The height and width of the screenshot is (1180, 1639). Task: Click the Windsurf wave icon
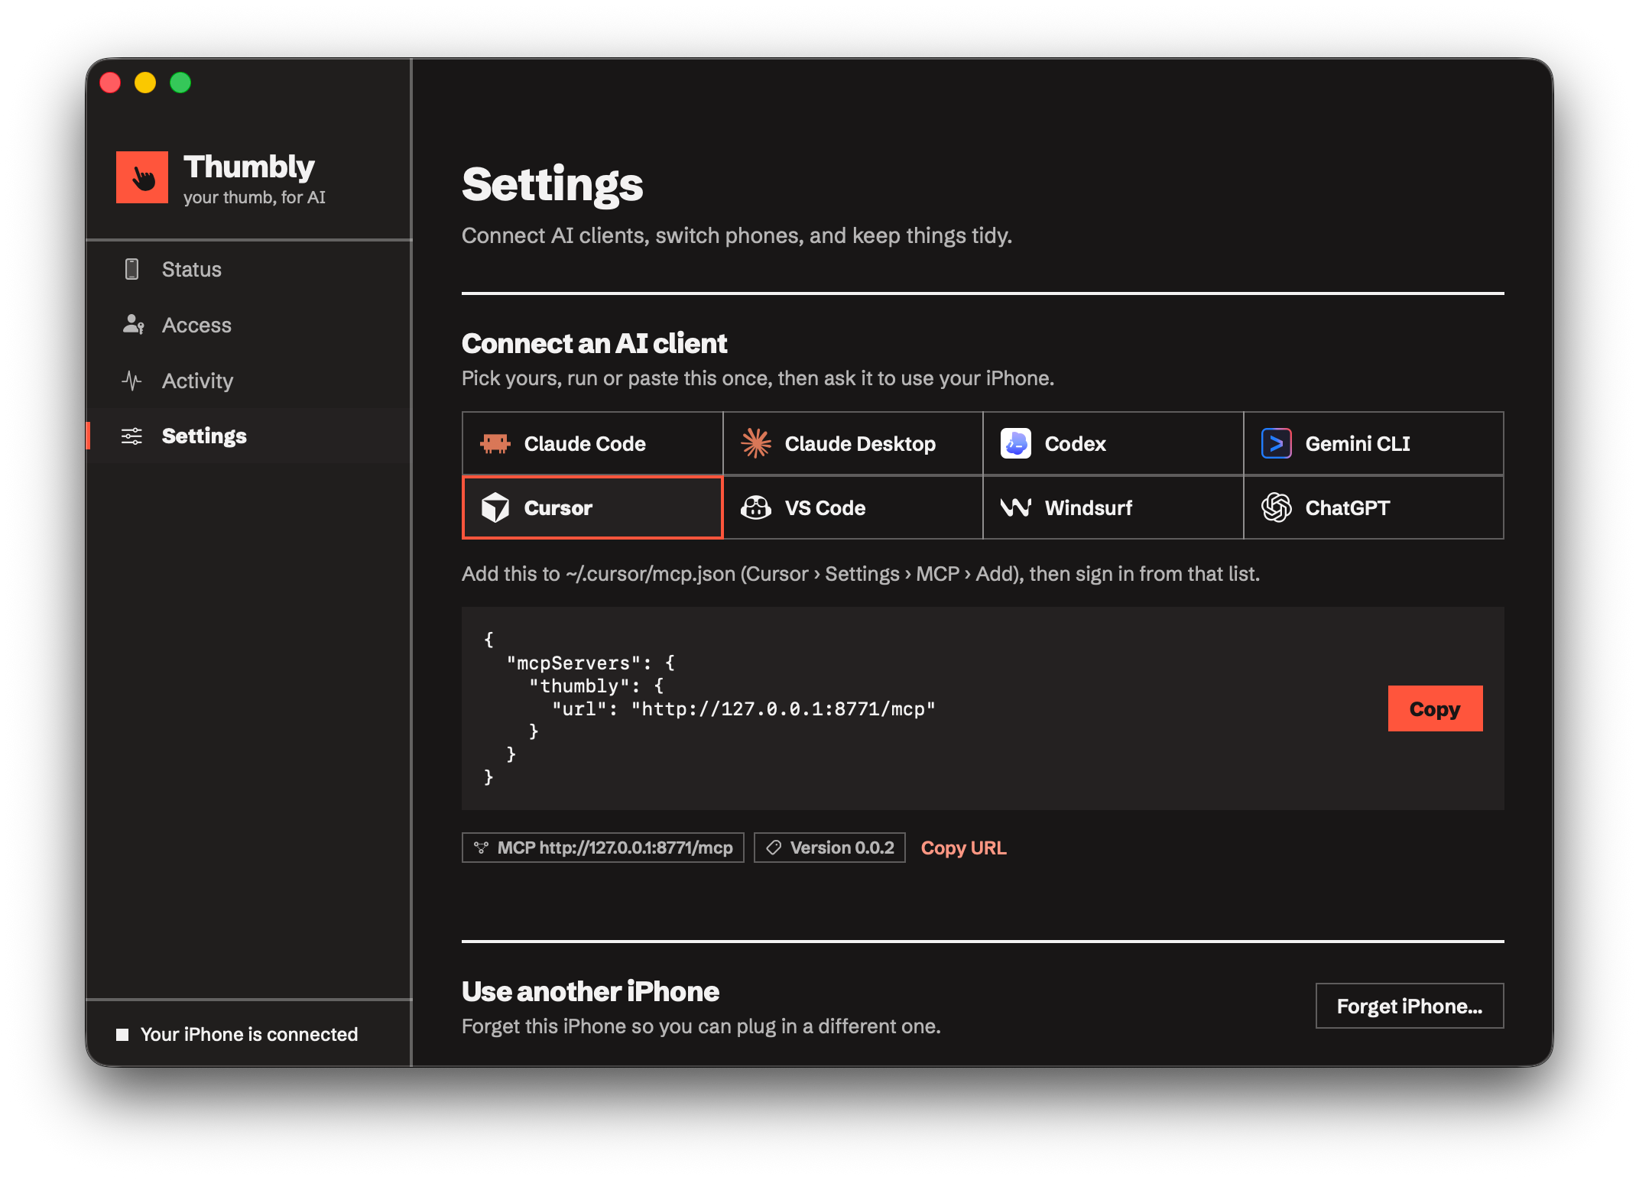(1016, 508)
